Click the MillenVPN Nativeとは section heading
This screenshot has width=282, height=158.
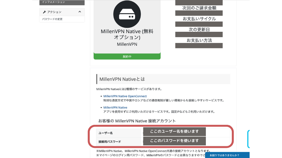(x=122, y=79)
